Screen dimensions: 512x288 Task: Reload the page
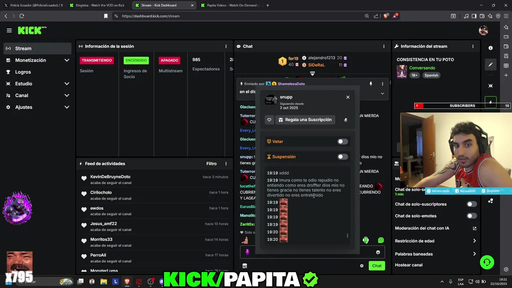22,16
